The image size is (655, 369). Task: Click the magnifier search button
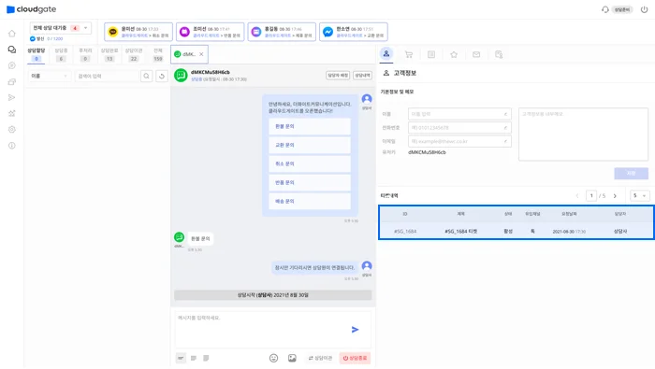tap(146, 76)
